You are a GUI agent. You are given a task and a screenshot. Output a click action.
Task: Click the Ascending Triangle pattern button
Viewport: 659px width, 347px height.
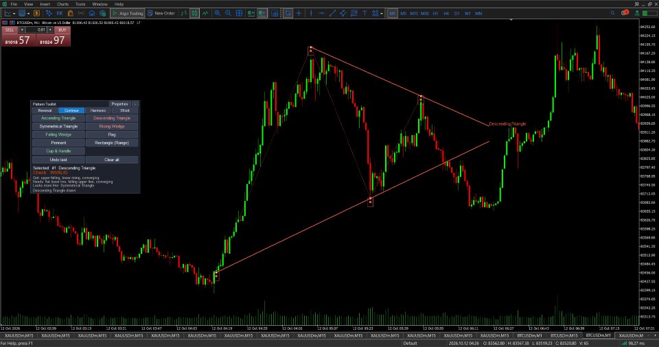tap(58, 119)
